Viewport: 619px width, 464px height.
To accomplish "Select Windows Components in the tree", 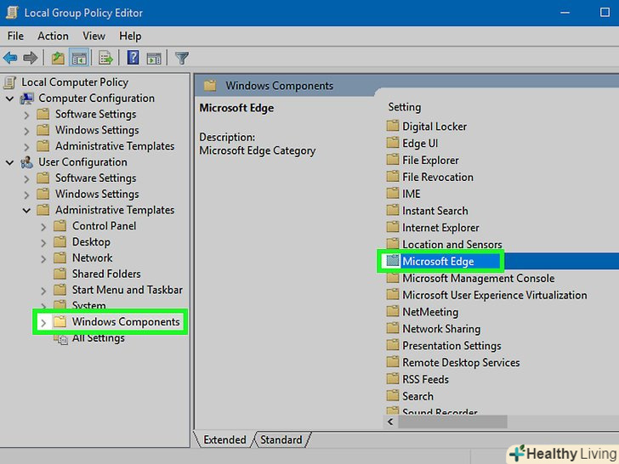I will coord(126,322).
